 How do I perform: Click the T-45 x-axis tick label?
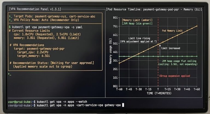[129, 89]
